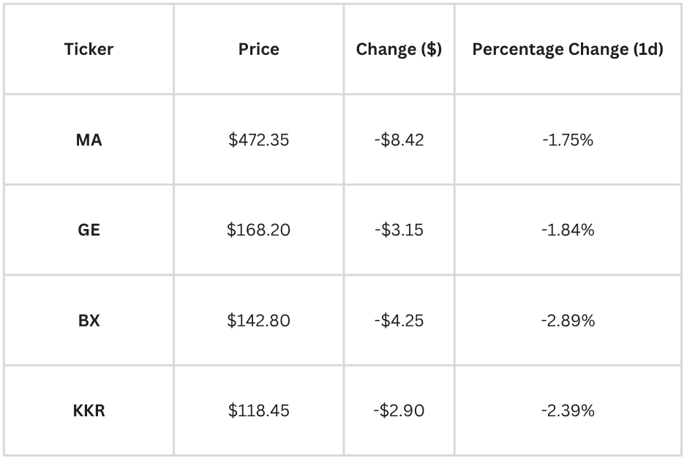The width and height of the screenshot is (687, 458).
Task: Select the -$4.25 change value
Action: click(x=399, y=320)
